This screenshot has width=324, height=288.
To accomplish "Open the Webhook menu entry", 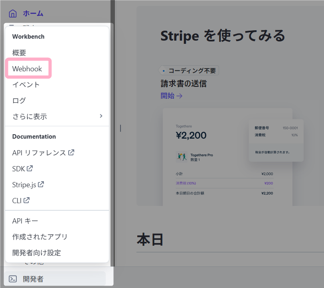I will coord(27,69).
